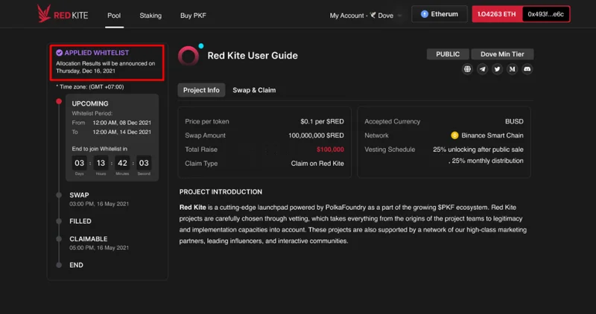Switch to the Swap & Claim tab

pos(254,90)
